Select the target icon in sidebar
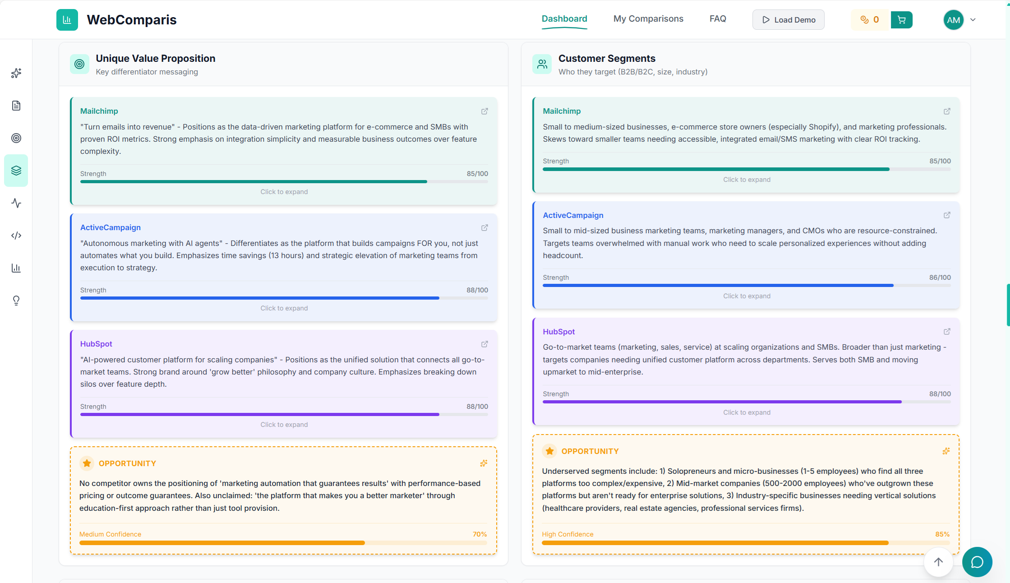Image resolution: width=1010 pixels, height=583 pixels. coord(16,138)
